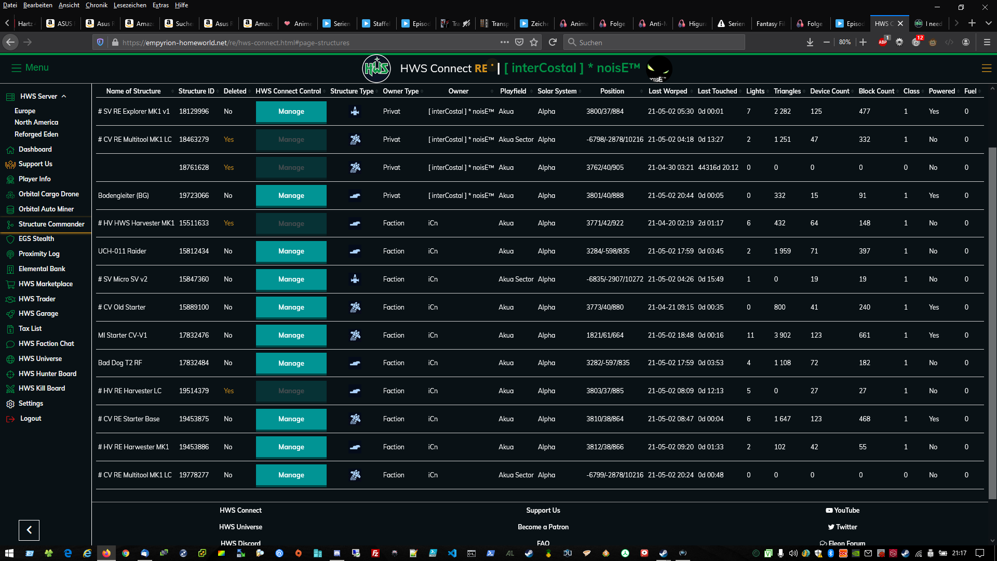Close the HWS Connect tab

point(900,23)
